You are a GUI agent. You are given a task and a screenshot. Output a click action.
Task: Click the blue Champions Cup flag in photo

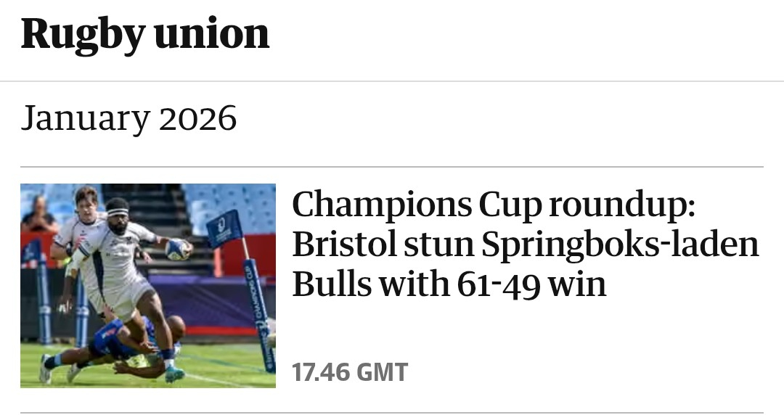pos(223,228)
